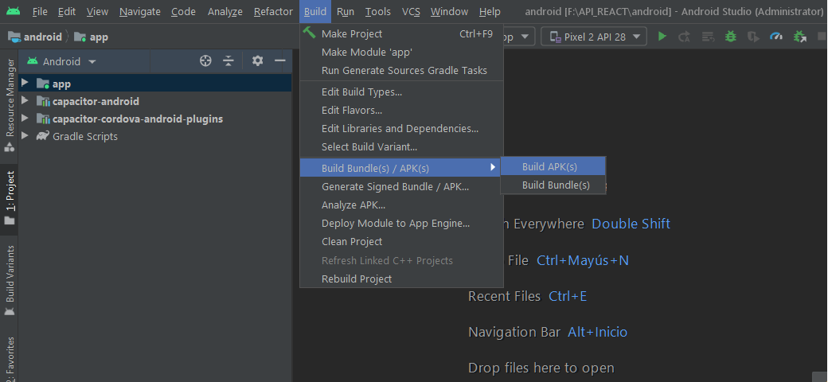Run the app with green play icon
This screenshot has height=382, width=828.
(662, 37)
